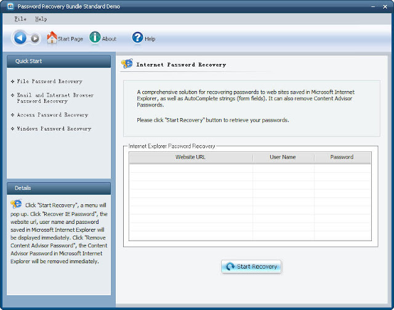This screenshot has height=310, width=394.
Task: Sort by the Website URL column header
Action: coord(191,157)
